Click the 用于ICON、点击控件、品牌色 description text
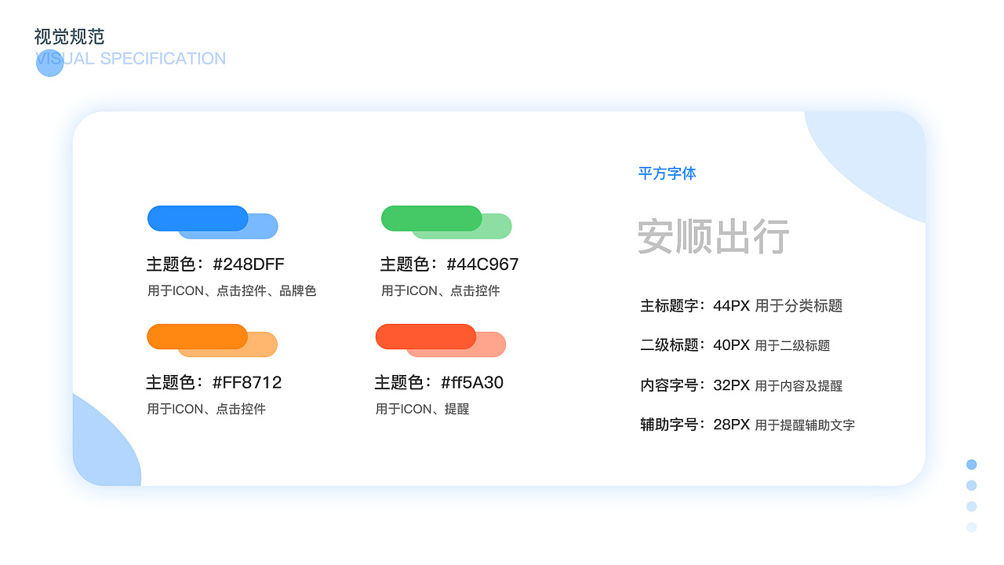The width and height of the screenshot is (1004, 565). tap(232, 290)
